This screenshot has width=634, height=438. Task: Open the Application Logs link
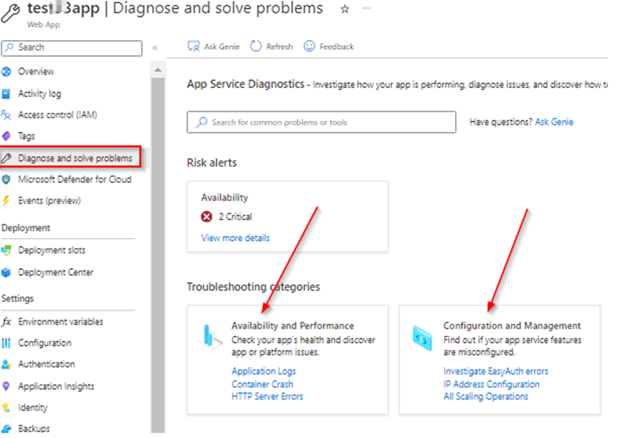pyautogui.click(x=263, y=371)
